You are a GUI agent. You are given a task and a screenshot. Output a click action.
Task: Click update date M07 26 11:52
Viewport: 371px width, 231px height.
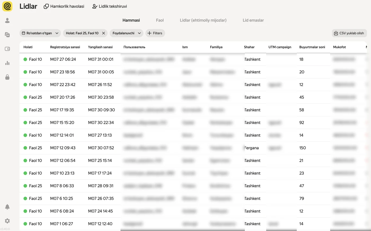click(100, 85)
